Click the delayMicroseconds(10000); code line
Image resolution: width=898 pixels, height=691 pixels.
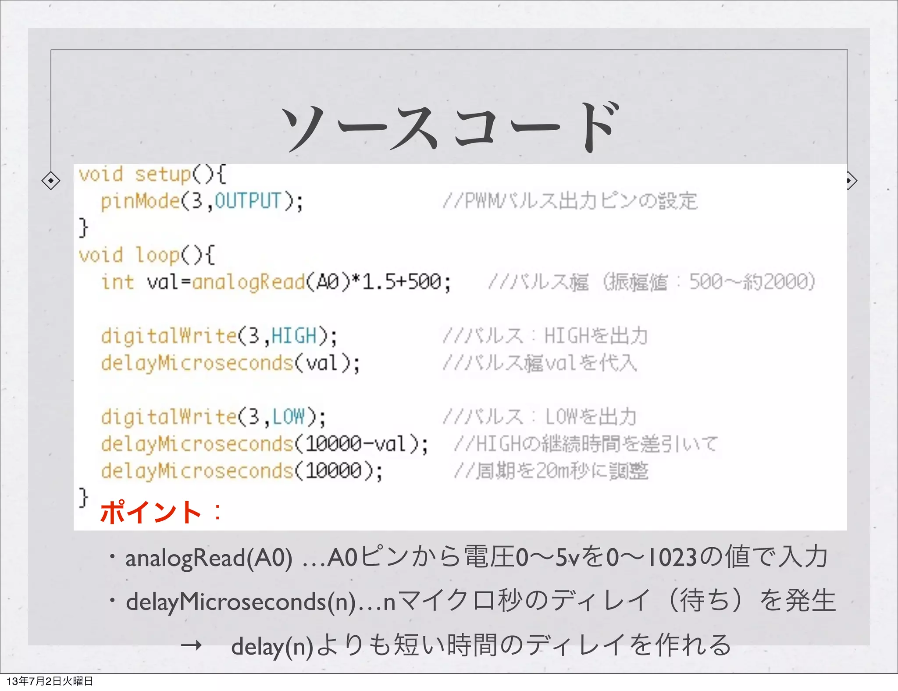coord(242,471)
